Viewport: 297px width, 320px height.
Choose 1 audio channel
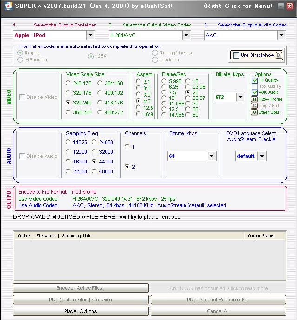(127, 146)
